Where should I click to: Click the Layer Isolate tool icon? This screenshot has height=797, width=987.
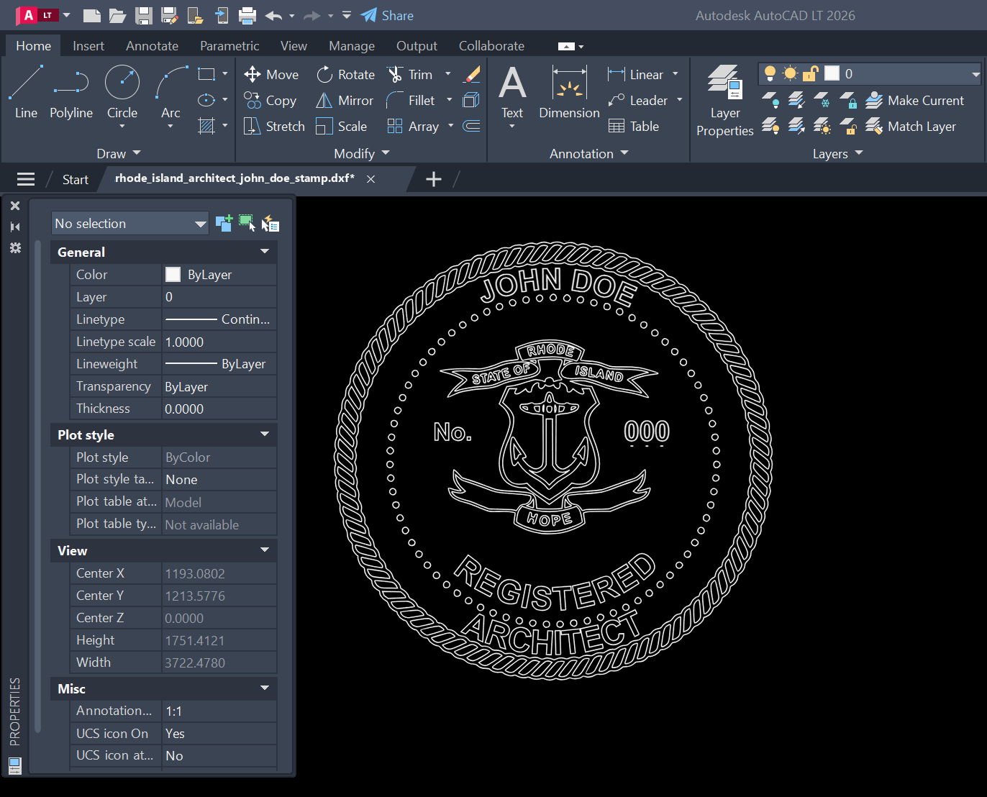pyautogui.click(x=796, y=100)
